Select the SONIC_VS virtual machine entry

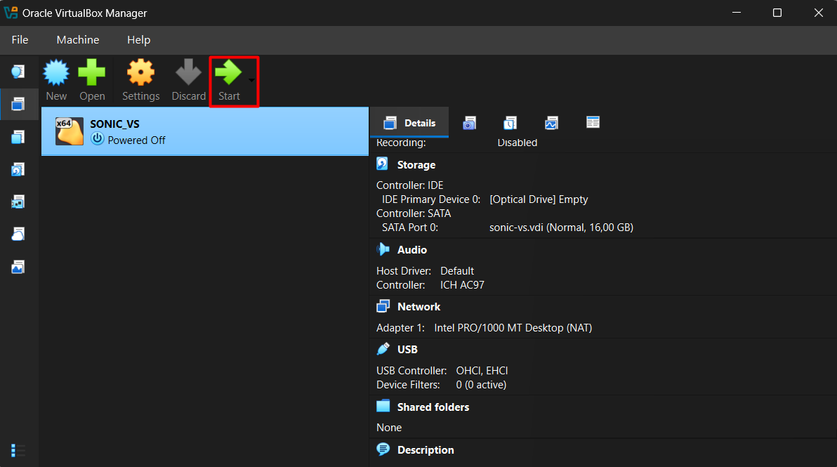click(205, 131)
